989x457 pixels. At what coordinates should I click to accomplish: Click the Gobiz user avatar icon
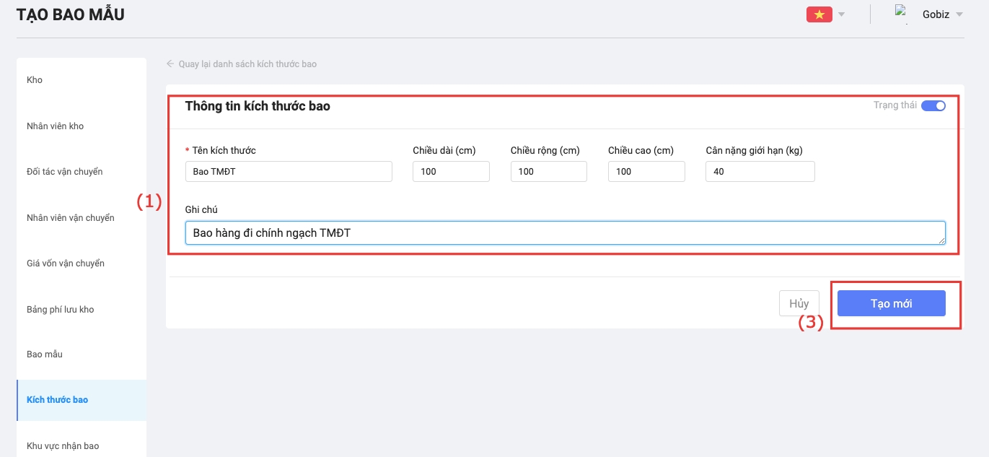(x=901, y=14)
